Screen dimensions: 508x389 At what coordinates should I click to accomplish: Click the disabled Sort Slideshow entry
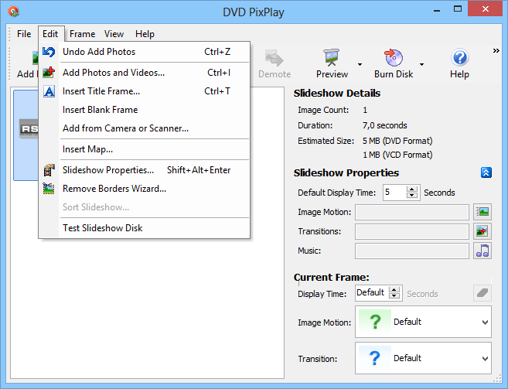pyautogui.click(x=144, y=207)
